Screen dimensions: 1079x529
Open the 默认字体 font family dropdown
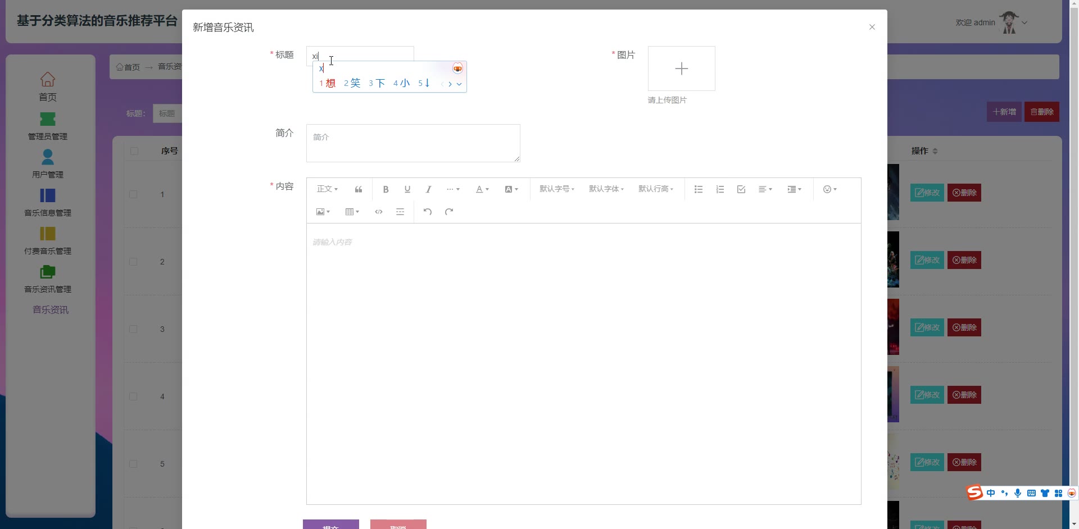(x=606, y=189)
